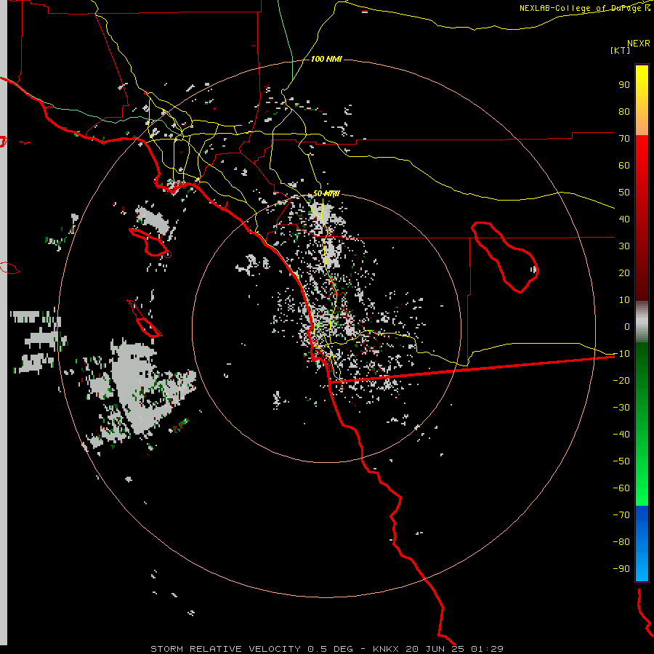The width and height of the screenshot is (654, 654).
Task: Click the -40 knot scale label
Action: [621, 435]
